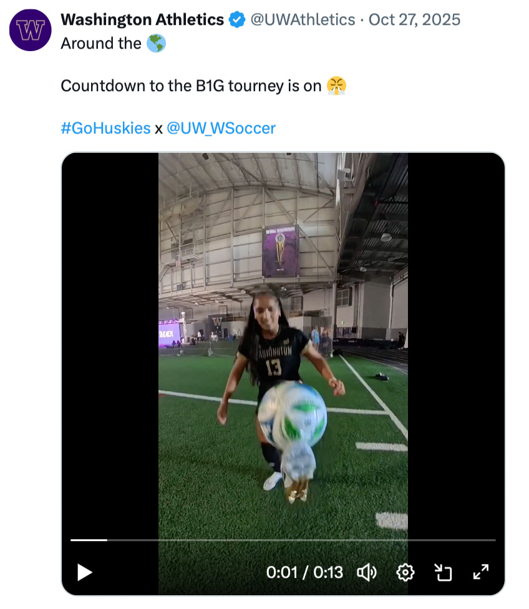Enable picture-in-picture mode
The width and height of the screenshot is (529, 609).
point(443,572)
